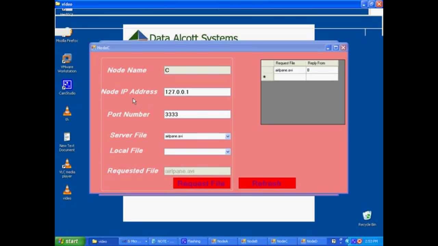Open the VLC icon labeled video

(67, 192)
